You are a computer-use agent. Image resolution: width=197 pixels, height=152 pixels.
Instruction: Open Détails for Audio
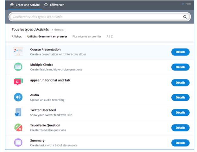(x=181, y=98)
